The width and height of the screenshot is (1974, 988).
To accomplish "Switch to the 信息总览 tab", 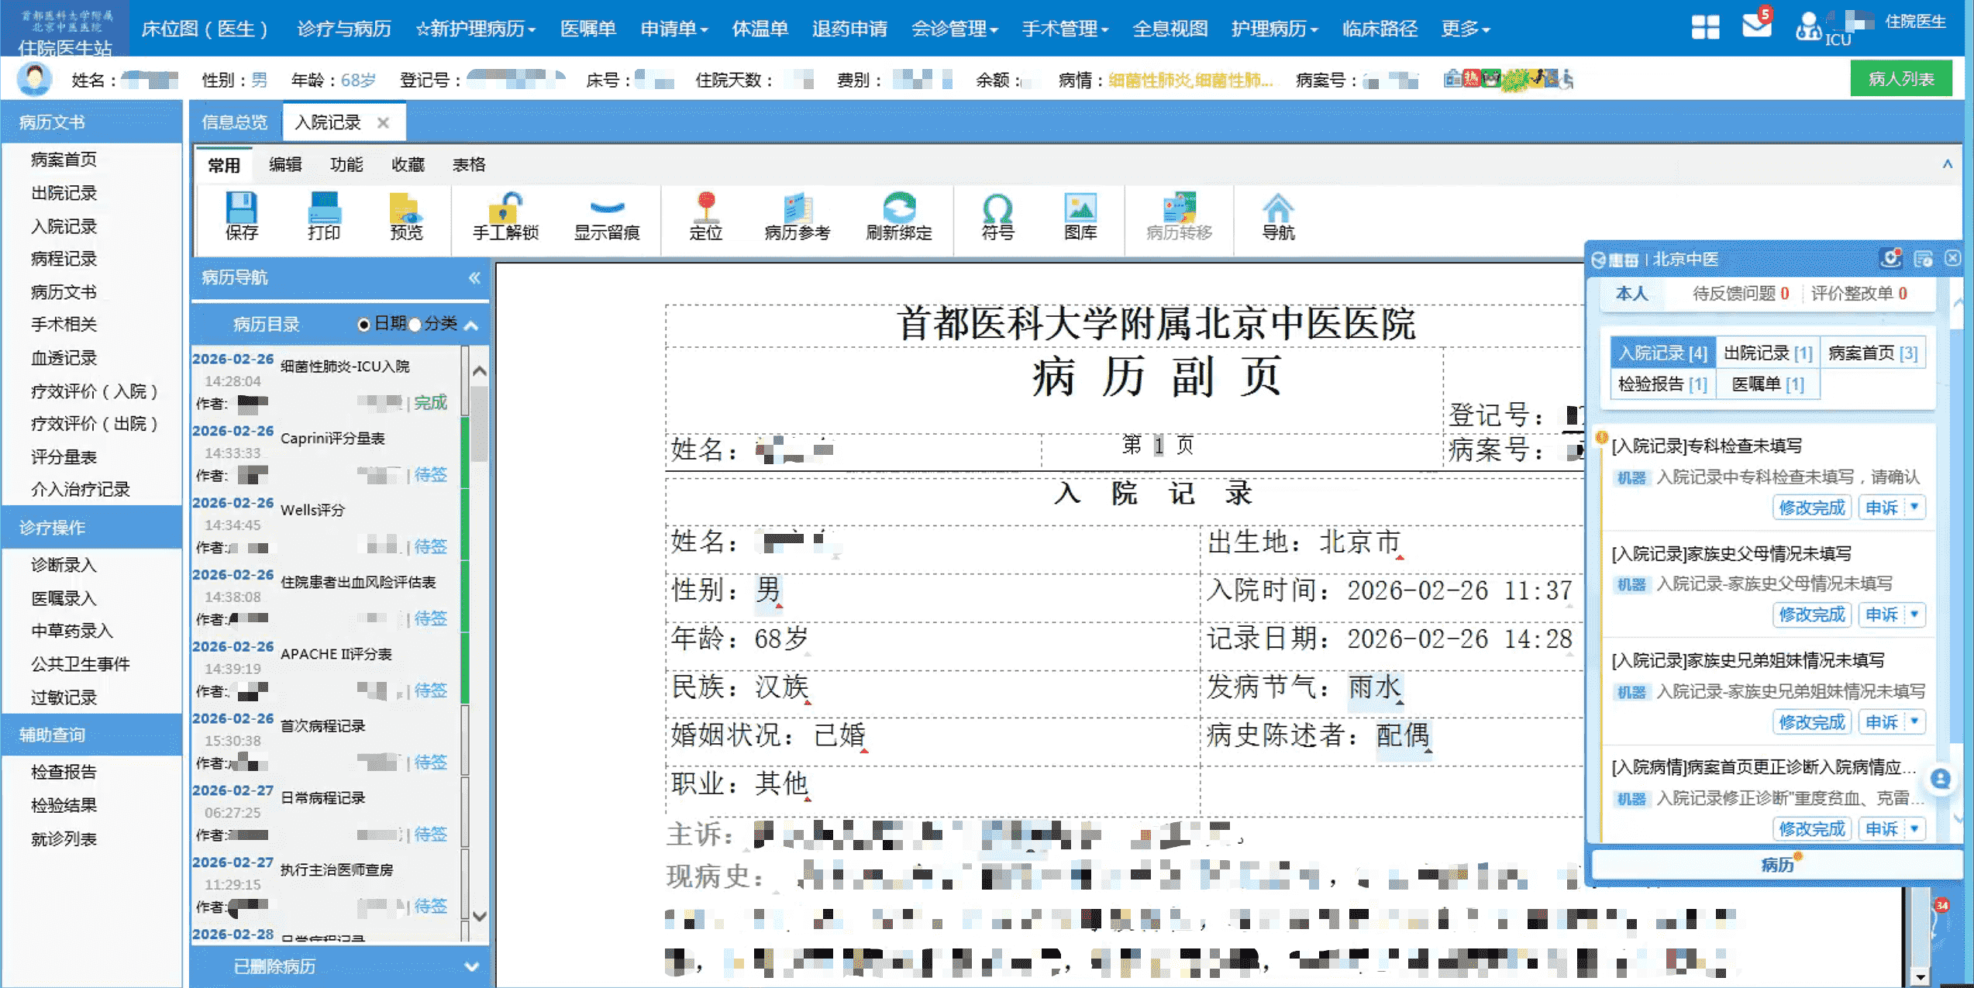I will (x=233, y=122).
